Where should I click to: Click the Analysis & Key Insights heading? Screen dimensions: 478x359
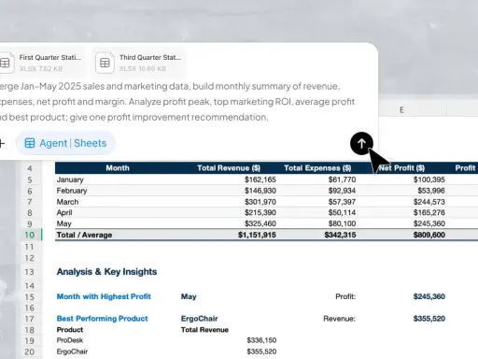click(x=106, y=272)
